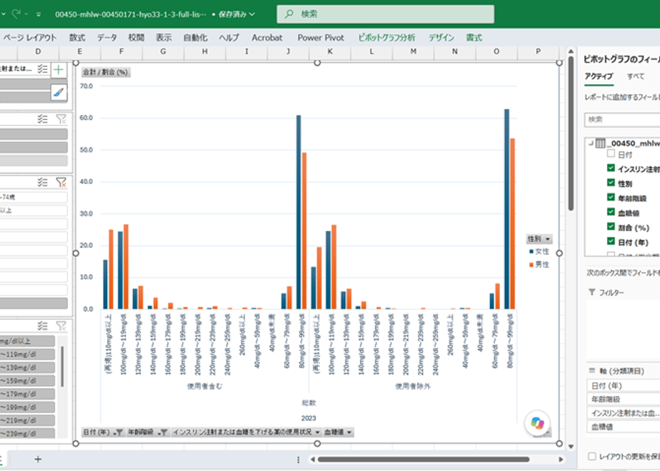Click the 合計 / 割合 (%) value field button
The image size is (660, 471).
click(x=105, y=72)
